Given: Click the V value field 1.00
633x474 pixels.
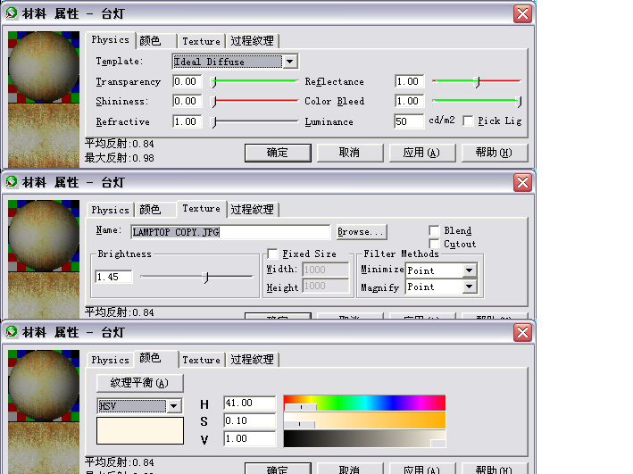Looking at the screenshot, I should tap(250, 438).
